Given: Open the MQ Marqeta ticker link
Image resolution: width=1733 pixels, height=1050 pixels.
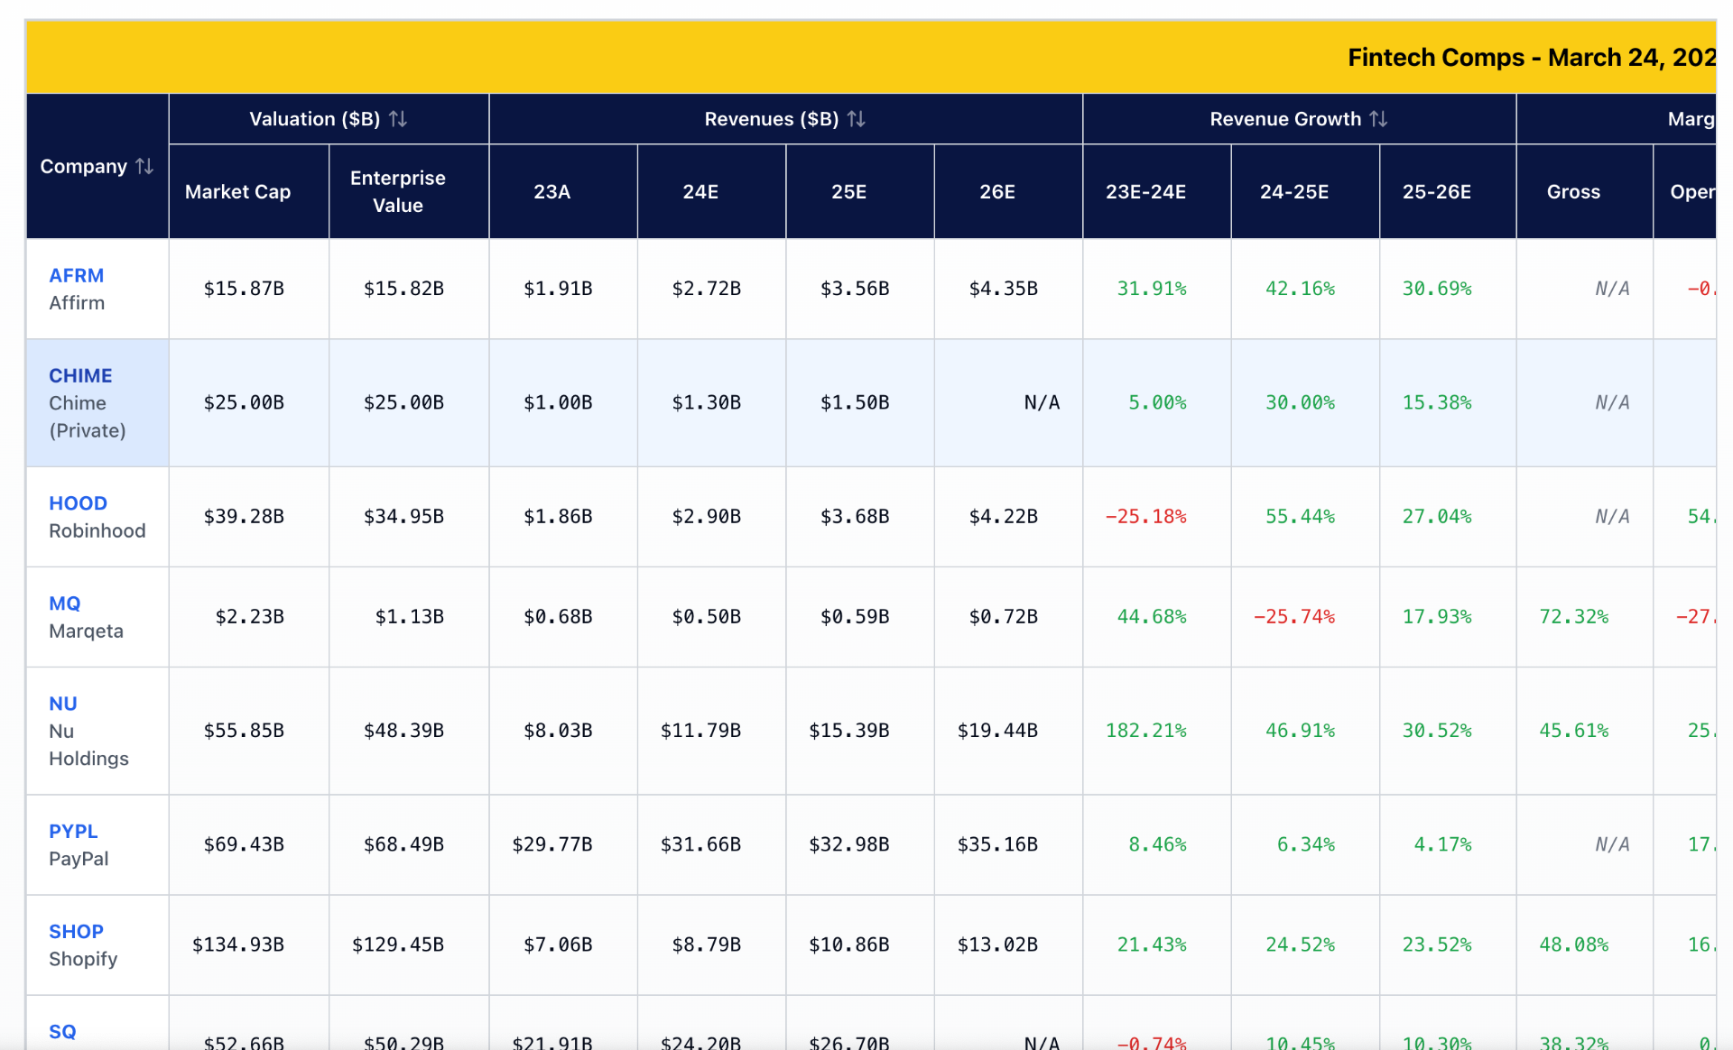Looking at the screenshot, I should tap(64, 603).
